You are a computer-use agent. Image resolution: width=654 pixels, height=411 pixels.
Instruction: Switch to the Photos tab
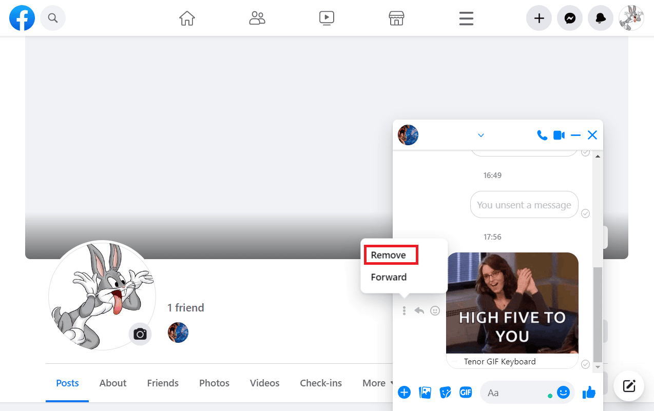tap(214, 383)
